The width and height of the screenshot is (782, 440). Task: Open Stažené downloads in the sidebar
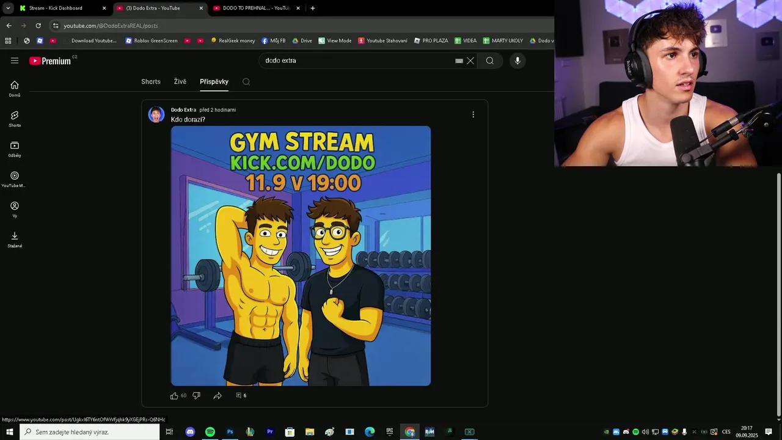click(15, 240)
